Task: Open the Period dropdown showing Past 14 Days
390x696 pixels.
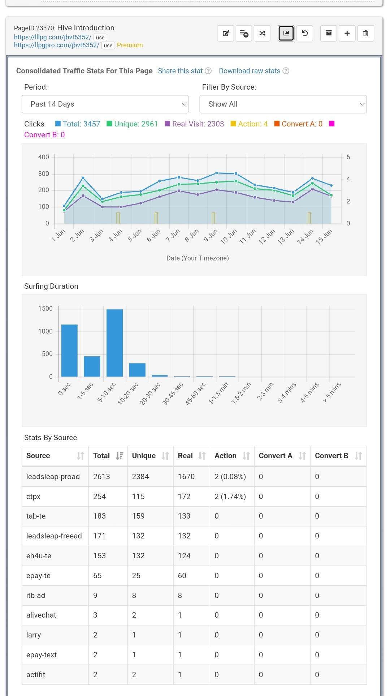Action: click(105, 104)
